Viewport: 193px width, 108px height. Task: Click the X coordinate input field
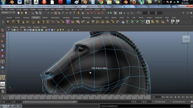pyautogui.click(x=145, y=13)
